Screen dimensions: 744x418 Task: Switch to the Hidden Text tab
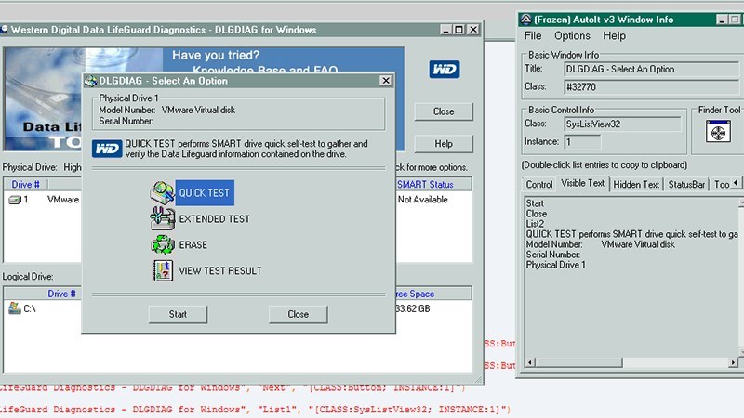pyautogui.click(x=636, y=184)
